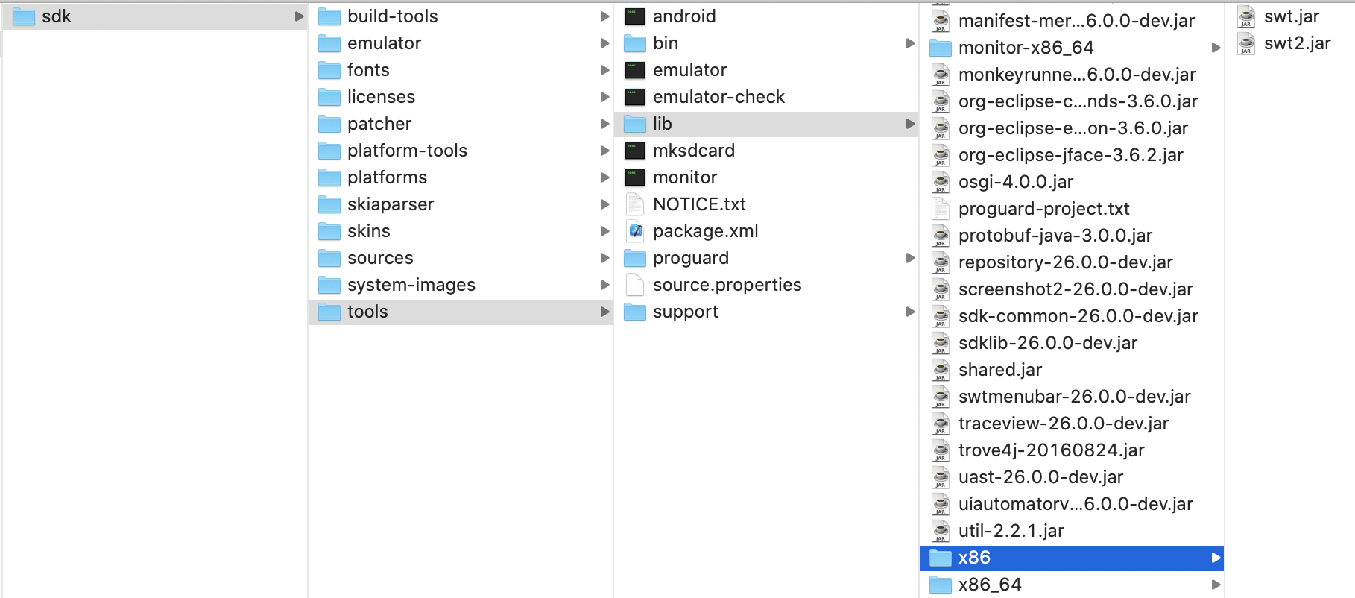The height and width of the screenshot is (598, 1355).
Task: Select the osgi-4.0.0.jar file icon
Action: [941, 182]
